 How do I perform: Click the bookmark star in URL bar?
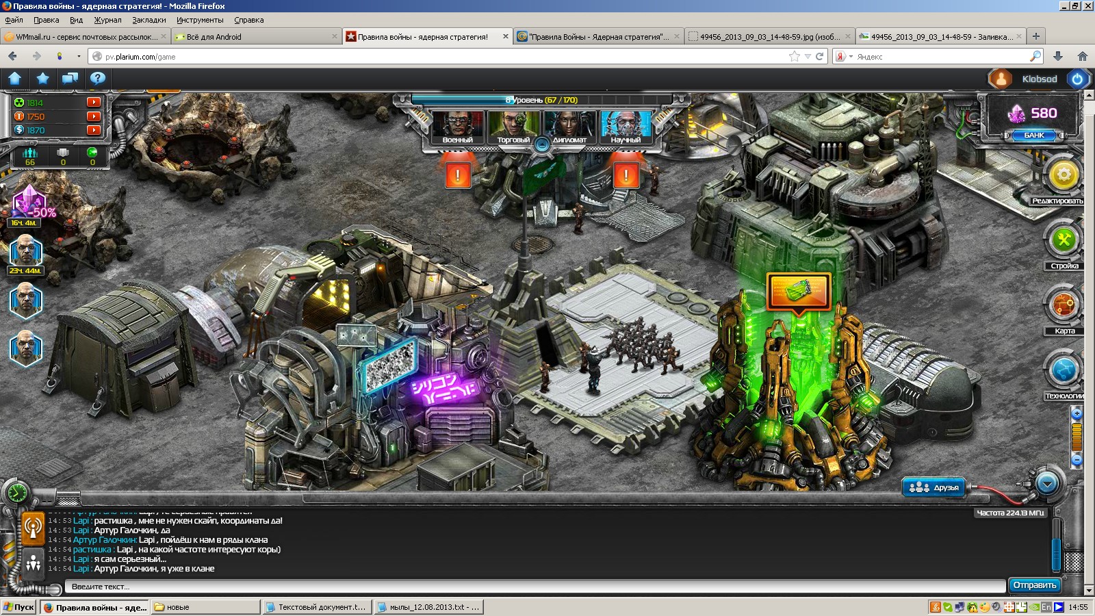(794, 56)
